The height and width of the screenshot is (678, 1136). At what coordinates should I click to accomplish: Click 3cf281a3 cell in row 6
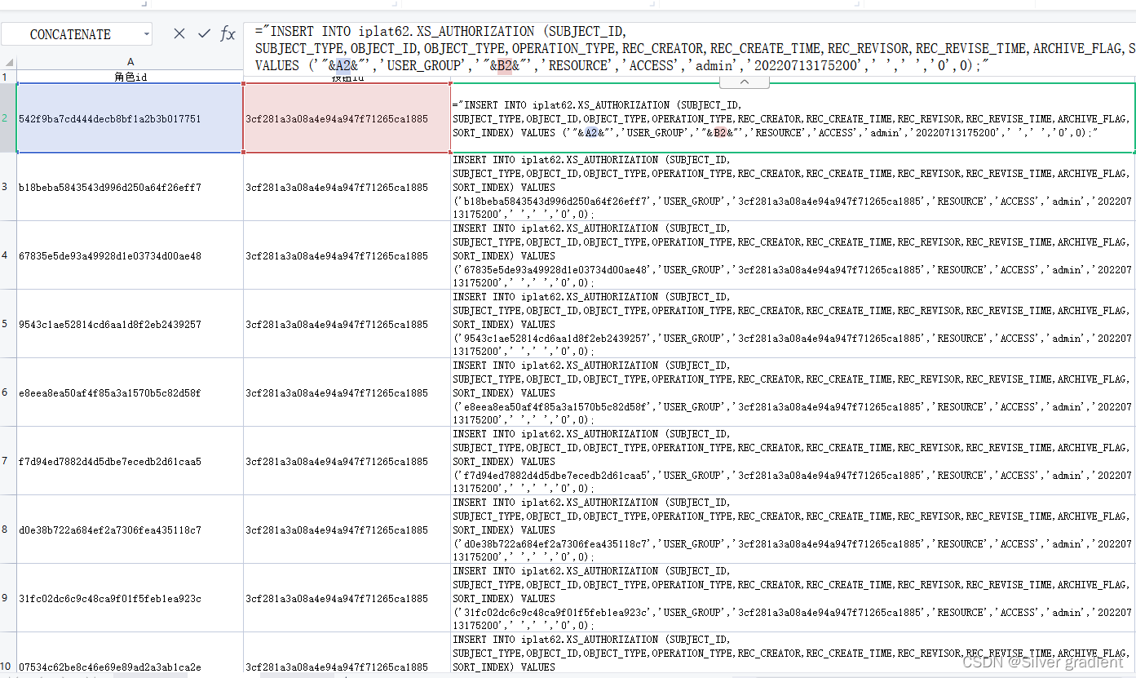tap(347, 392)
